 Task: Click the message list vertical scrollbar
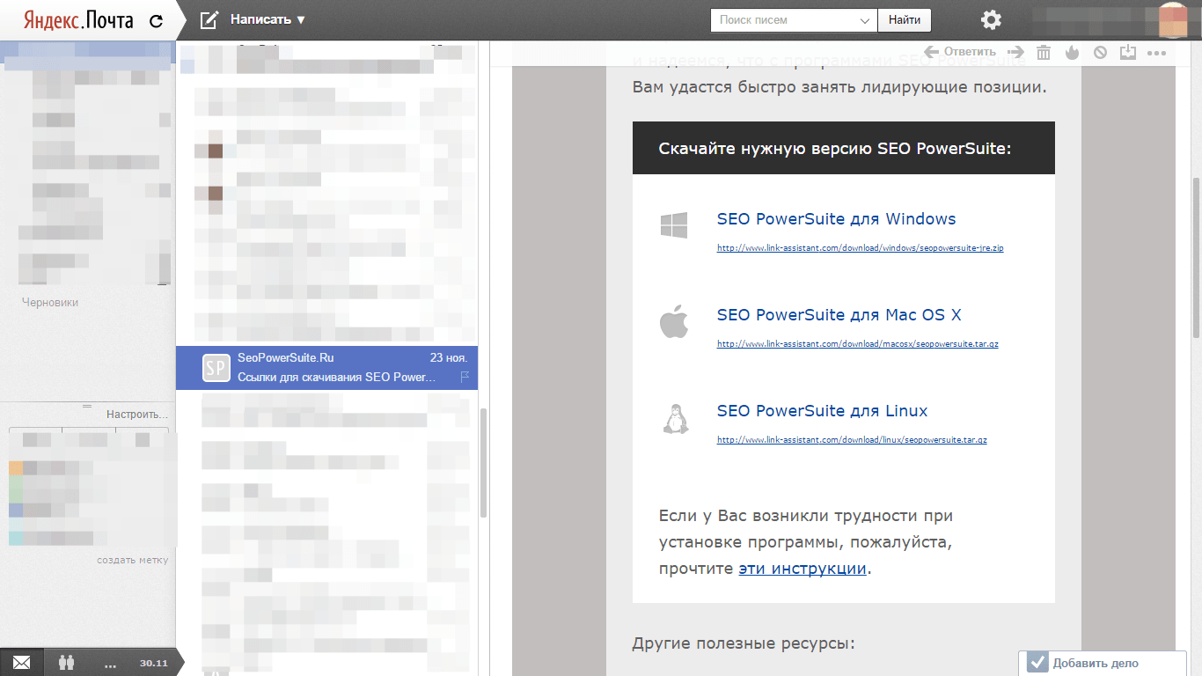(x=484, y=462)
